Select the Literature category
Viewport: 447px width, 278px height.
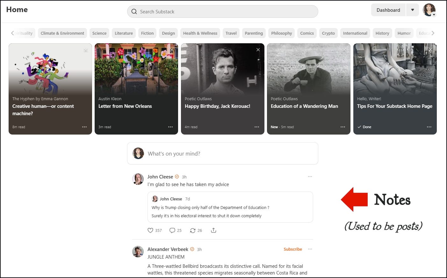[124, 33]
